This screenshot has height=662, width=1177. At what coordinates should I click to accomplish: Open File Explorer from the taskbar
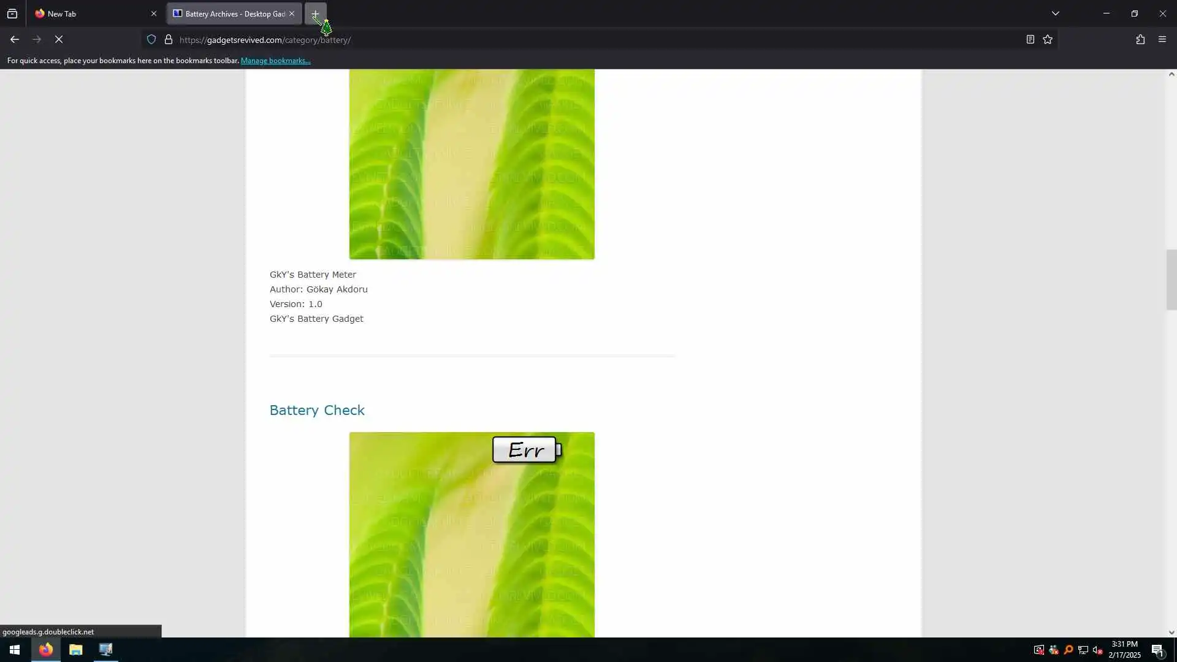pyautogui.click(x=75, y=650)
